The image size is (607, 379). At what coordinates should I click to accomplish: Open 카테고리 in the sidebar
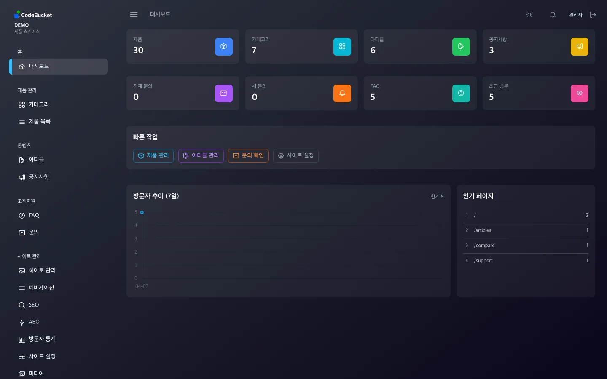[x=39, y=104]
